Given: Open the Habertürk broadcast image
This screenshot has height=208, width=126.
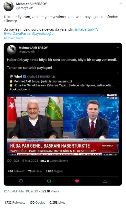Looking at the screenshot, I should [x=63, y=125].
